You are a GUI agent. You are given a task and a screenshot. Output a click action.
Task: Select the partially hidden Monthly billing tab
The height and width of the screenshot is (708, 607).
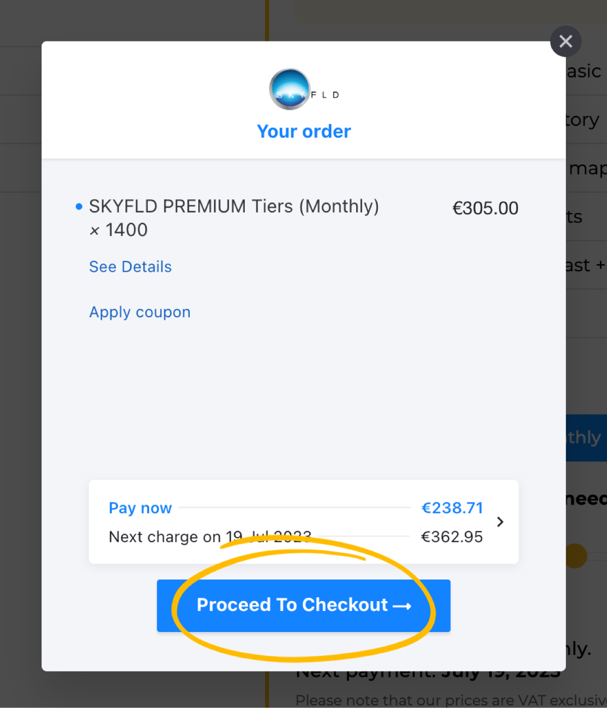pyautogui.click(x=586, y=438)
